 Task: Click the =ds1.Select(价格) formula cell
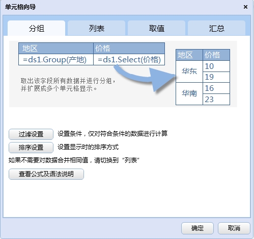pyautogui.click(x=129, y=60)
